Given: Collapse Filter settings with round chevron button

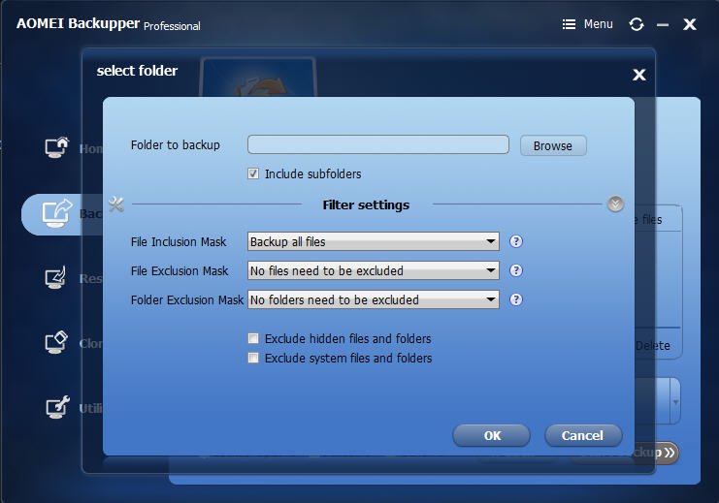Looking at the screenshot, I should 615,204.
